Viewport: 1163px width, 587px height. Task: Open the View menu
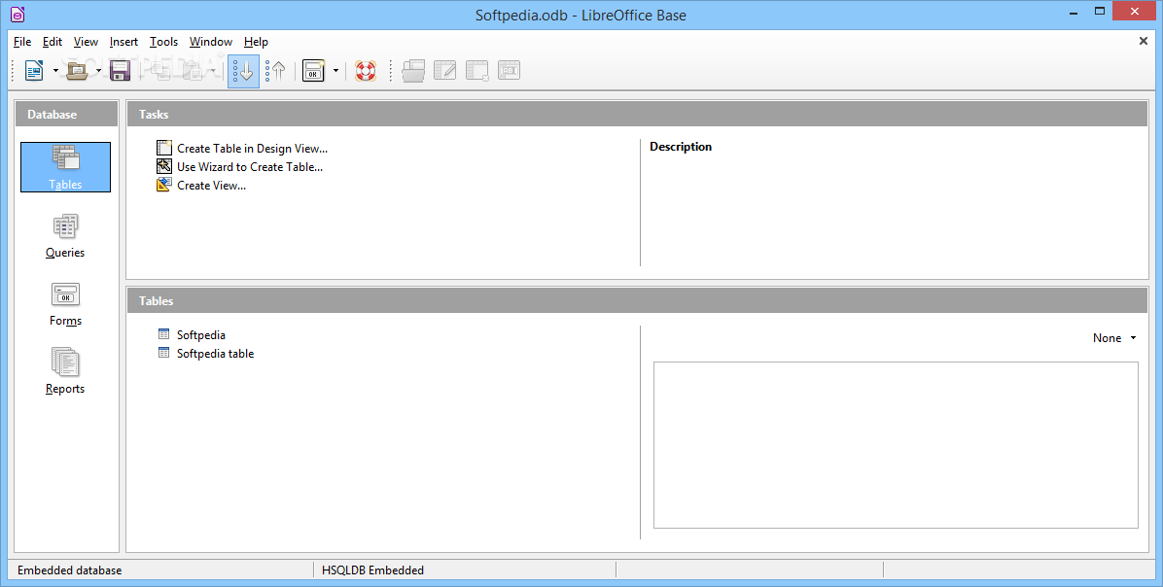(x=86, y=42)
